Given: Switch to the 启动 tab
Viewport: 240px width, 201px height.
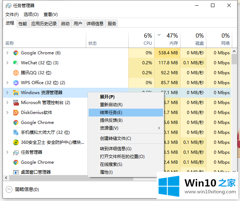Looking at the screenshot, I should point(65,24).
